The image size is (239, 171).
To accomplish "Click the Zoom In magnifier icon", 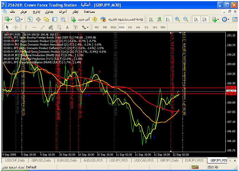I will (x=177, y=19).
